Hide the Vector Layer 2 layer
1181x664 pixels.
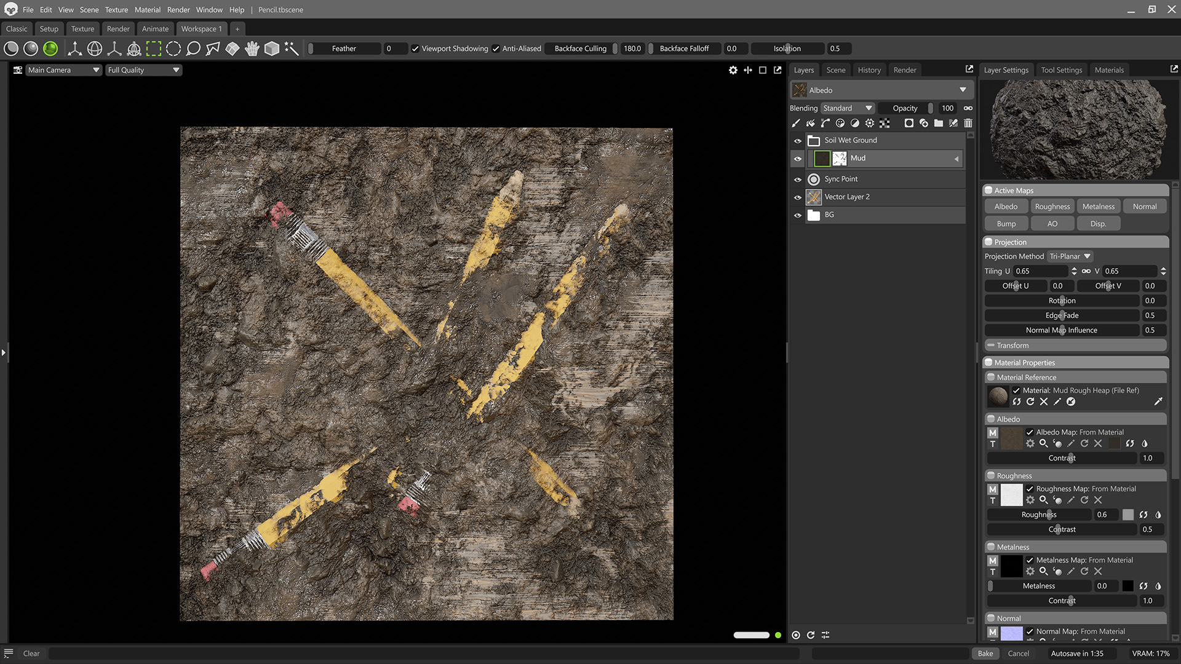[x=798, y=197]
